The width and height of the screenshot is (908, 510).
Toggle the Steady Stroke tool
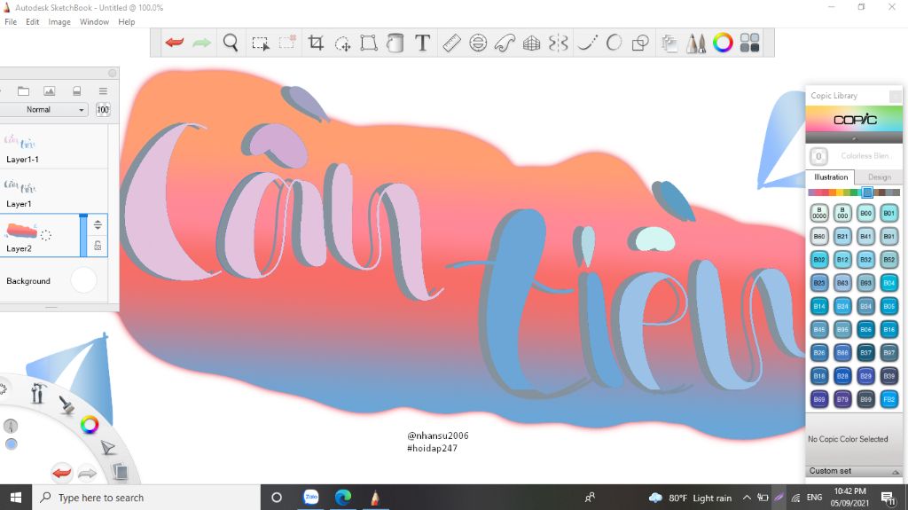point(587,43)
